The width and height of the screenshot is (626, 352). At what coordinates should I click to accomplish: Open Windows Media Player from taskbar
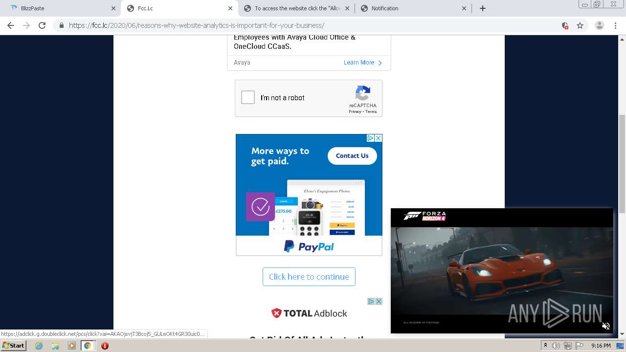pyautogui.click(x=71, y=346)
